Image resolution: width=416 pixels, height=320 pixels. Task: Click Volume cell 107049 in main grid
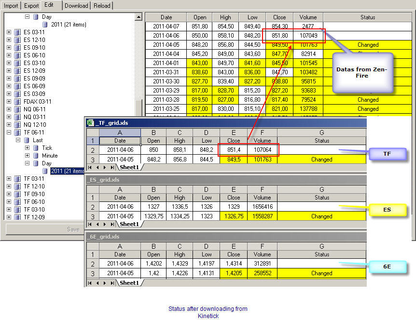click(x=308, y=36)
